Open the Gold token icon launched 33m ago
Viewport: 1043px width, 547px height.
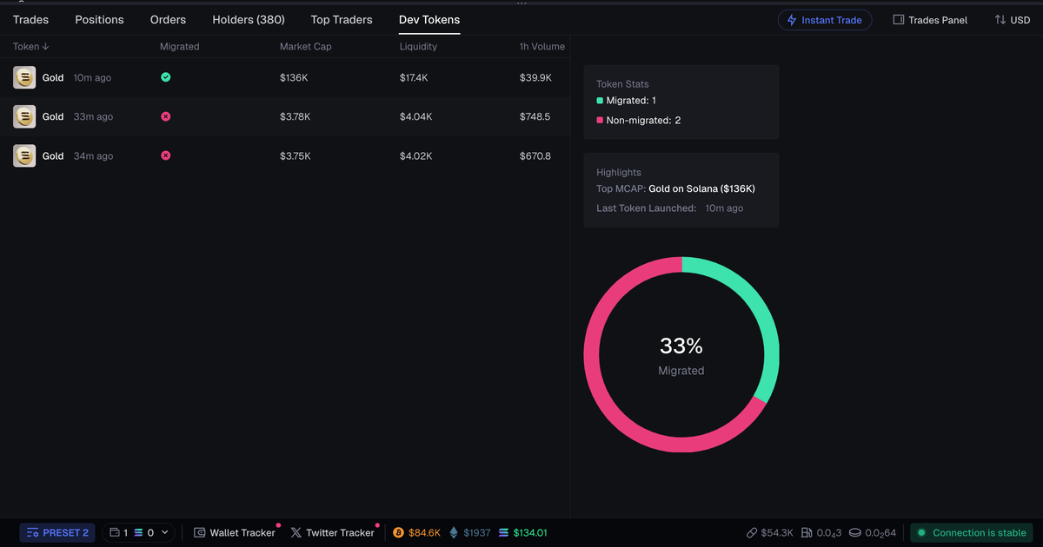click(x=24, y=116)
